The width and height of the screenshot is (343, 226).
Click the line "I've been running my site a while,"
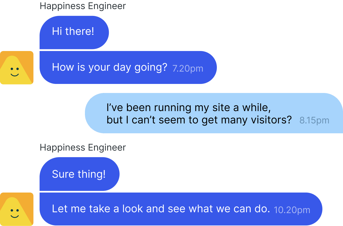coord(189,108)
